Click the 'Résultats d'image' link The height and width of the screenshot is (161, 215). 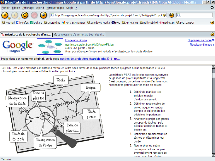click(202, 45)
